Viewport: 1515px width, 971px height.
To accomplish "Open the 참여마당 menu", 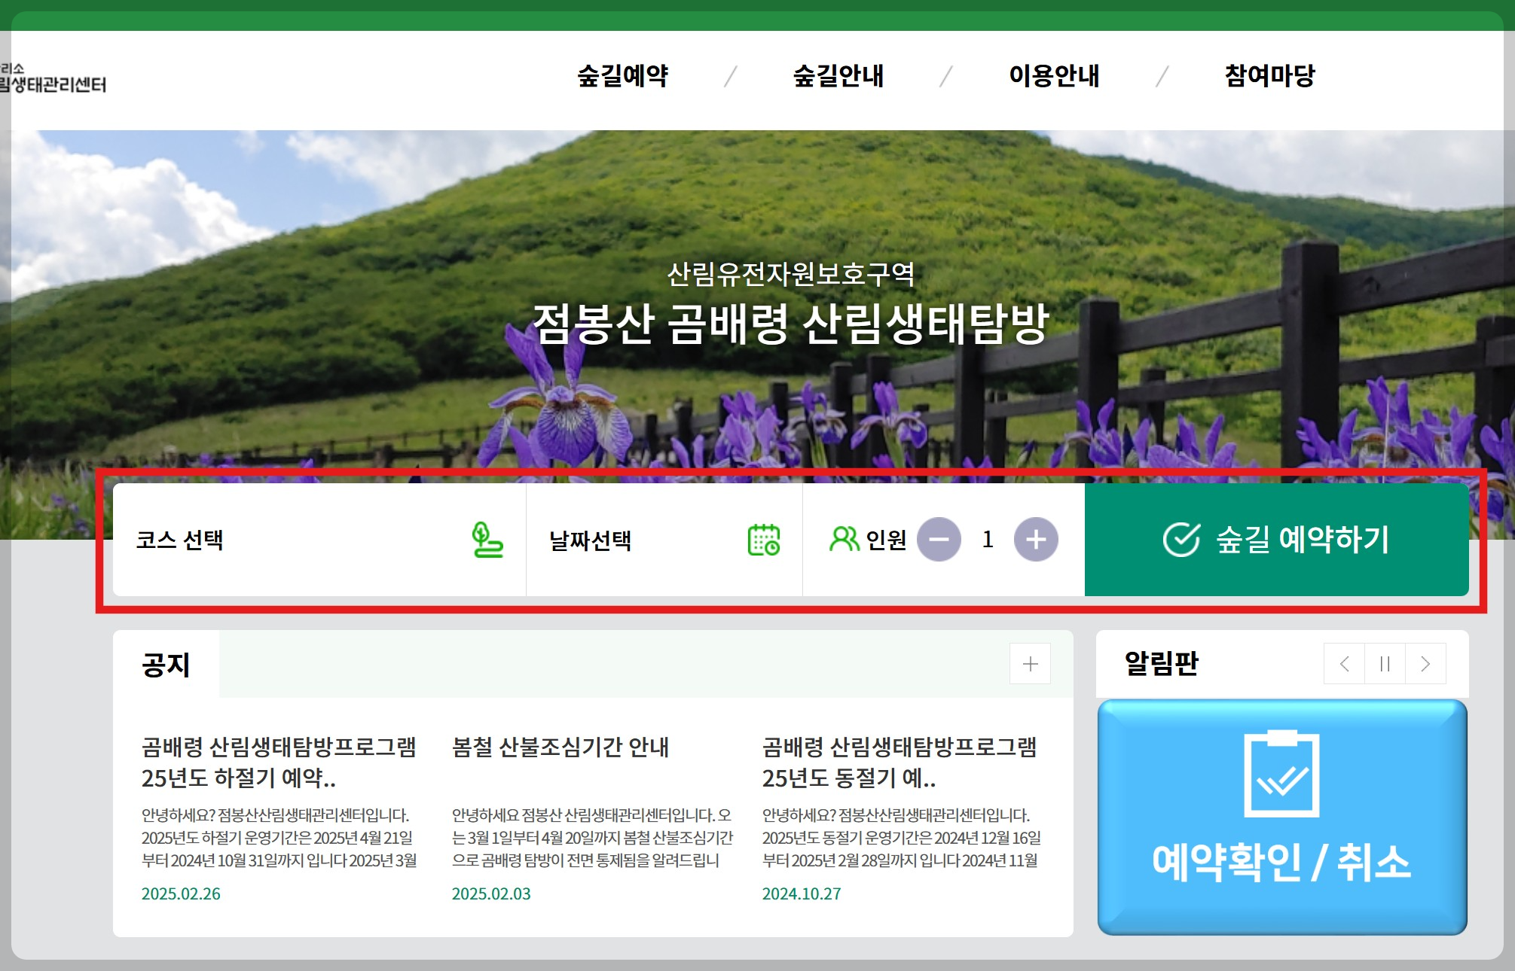I will tap(1269, 76).
